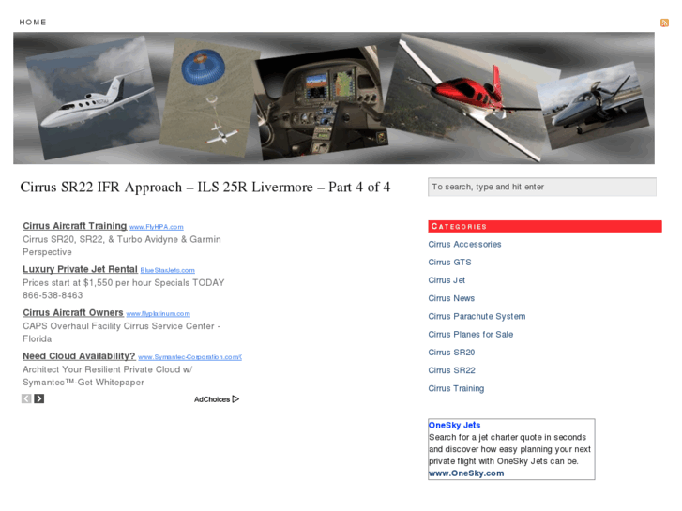Screen dimensions: 682x511
Task: Focus the search input field
Action: 542,187
